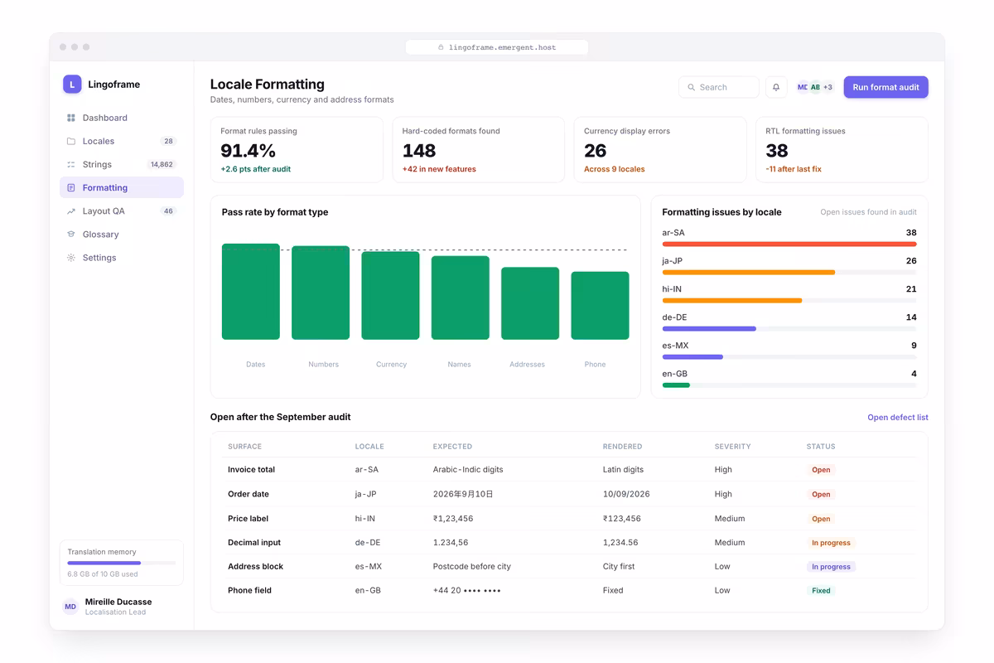Click the SEVERITY column header
This screenshot has height=663, width=994.
(732, 447)
